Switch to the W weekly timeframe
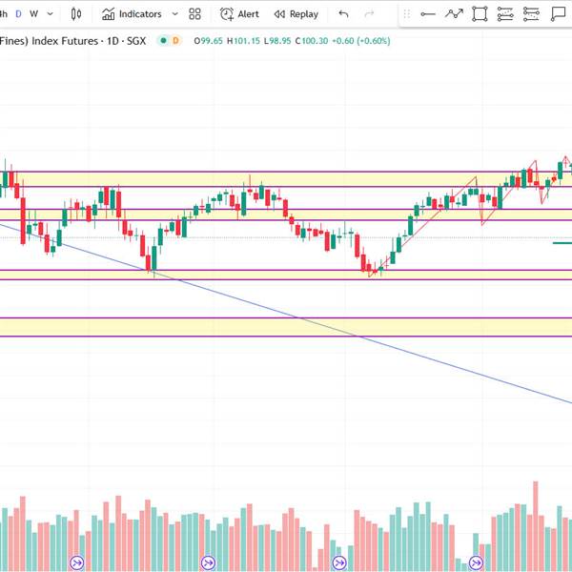This screenshot has width=572, height=572. click(34, 14)
